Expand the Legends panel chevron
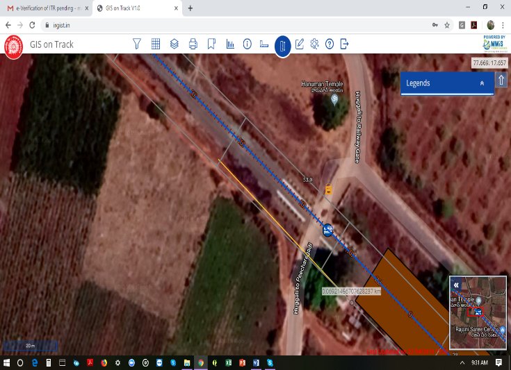This screenshot has height=370, width=511. pos(482,83)
